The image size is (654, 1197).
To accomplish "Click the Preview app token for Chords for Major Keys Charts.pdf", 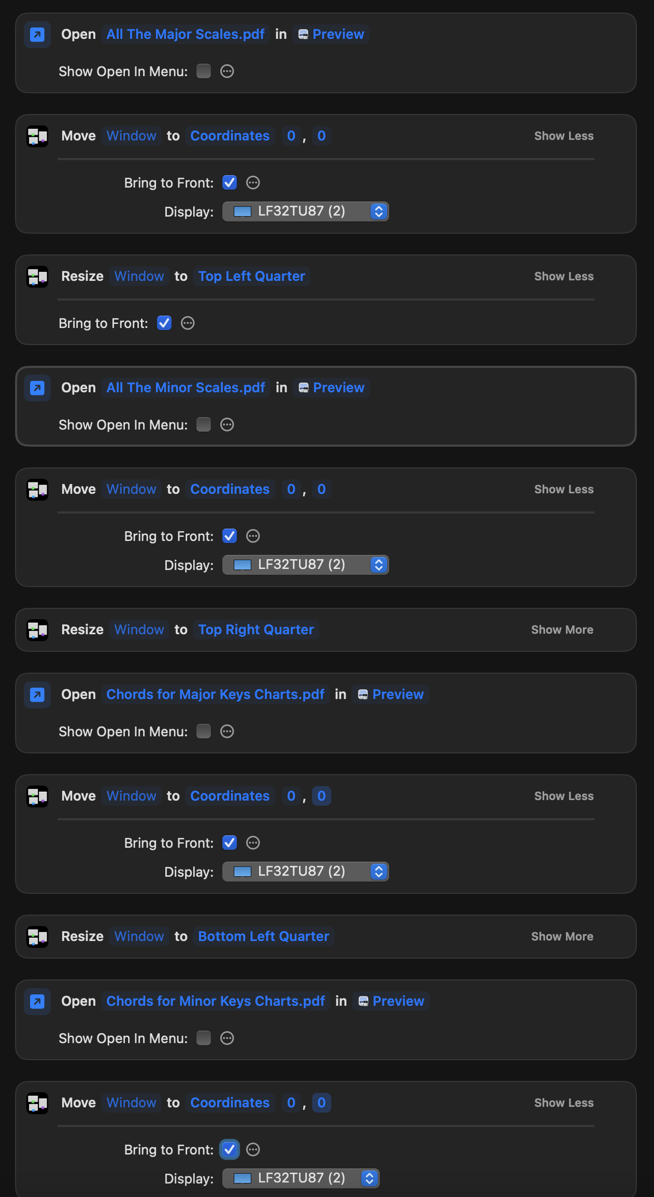I will (x=391, y=695).
